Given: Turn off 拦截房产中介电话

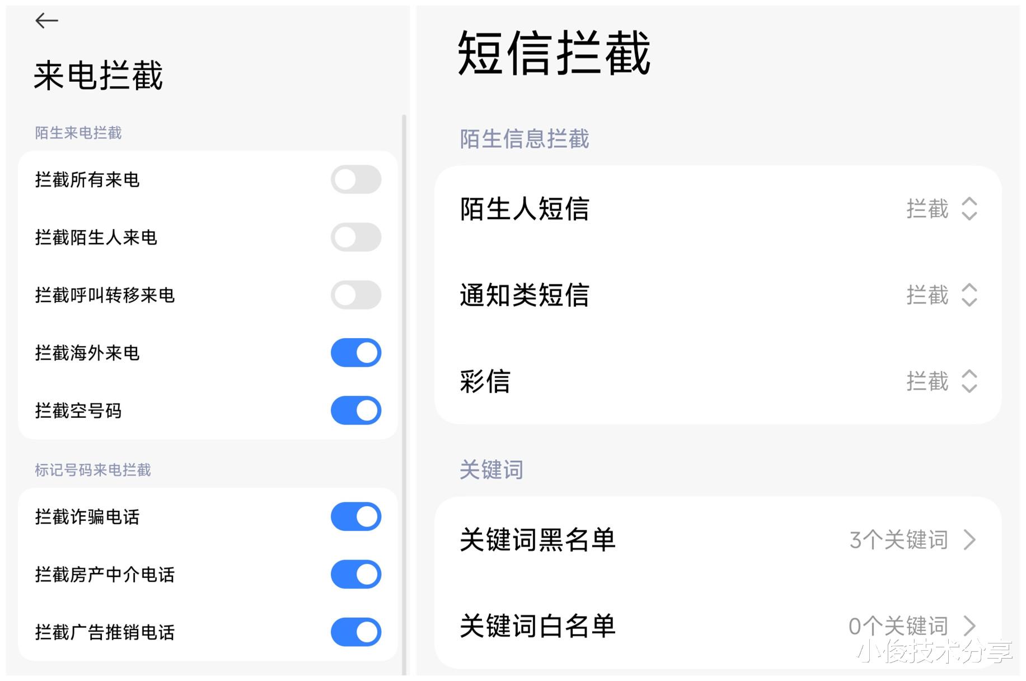Looking at the screenshot, I should pos(356,574).
